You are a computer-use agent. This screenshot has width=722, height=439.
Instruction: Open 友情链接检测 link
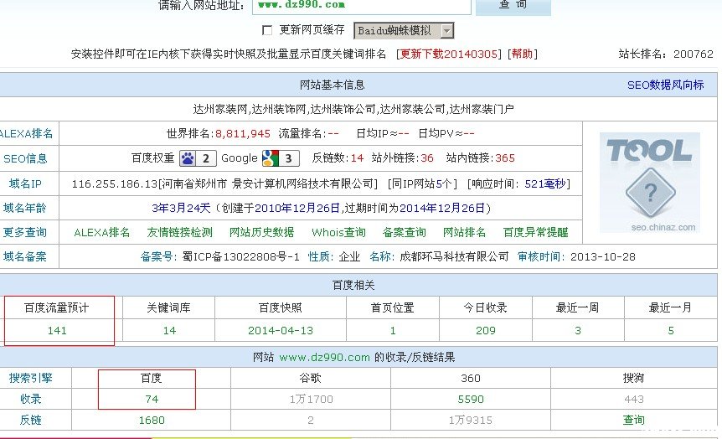pos(180,232)
